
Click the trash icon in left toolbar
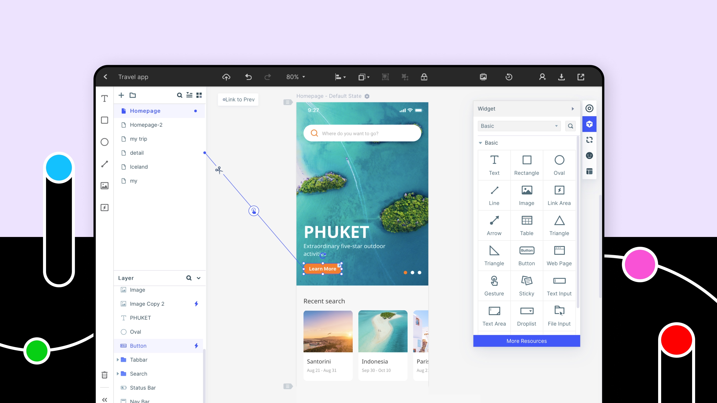(104, 375)
